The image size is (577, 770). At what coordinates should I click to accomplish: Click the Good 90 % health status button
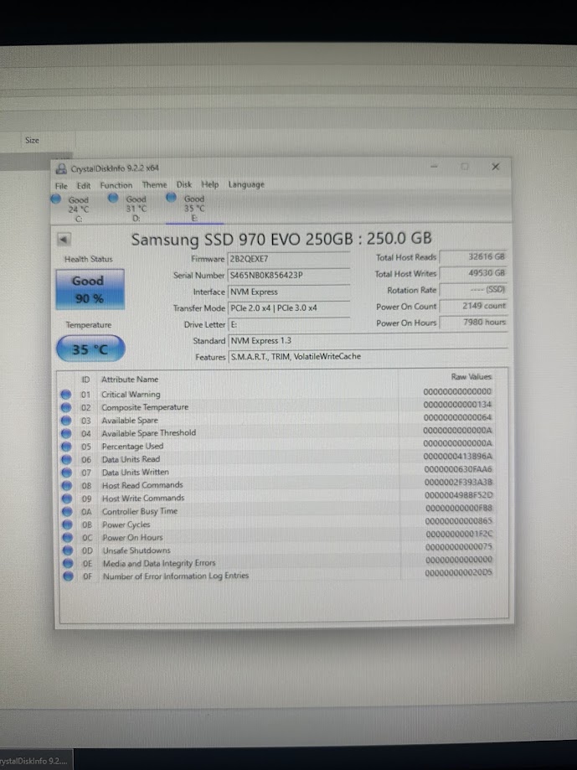pyautogui.click(x=90, y=289)
